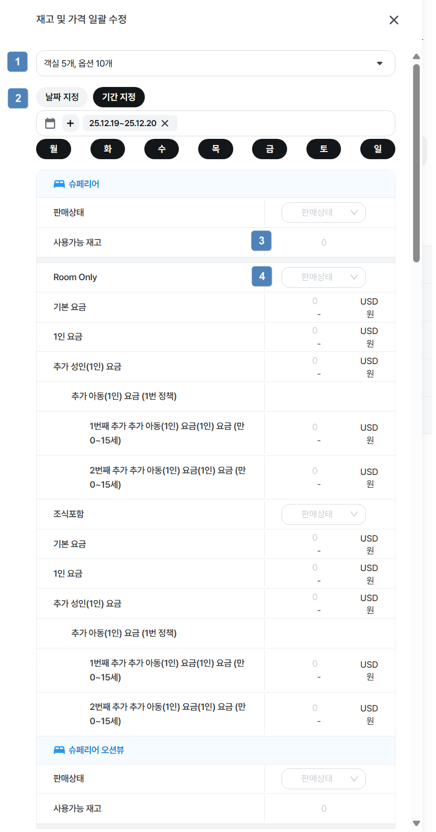
Task: Close the bulk edit dialog
Action: click(x=394, y=20)
